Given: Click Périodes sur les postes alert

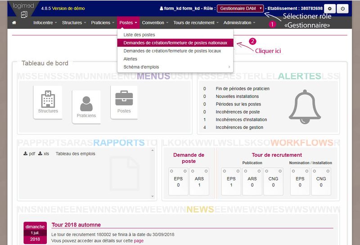Looking at the screenshot, I should point(238,104).
